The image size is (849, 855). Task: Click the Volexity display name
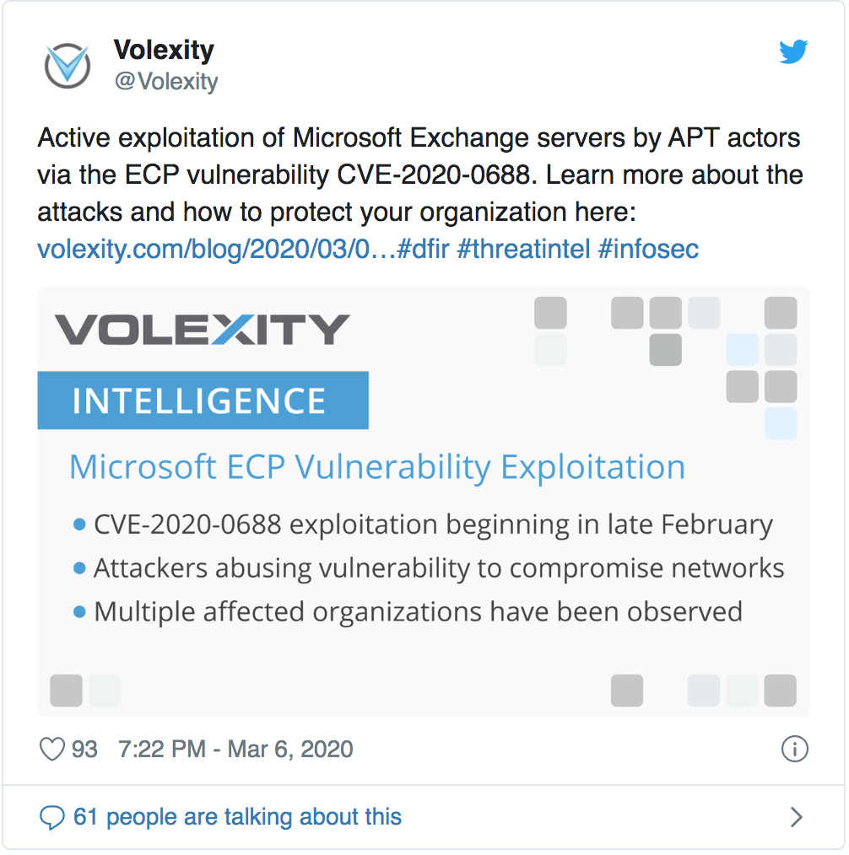pos(164,50)
